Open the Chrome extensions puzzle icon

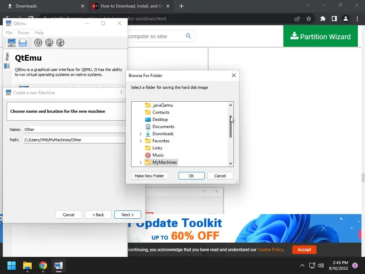click(x=323, y=19)
